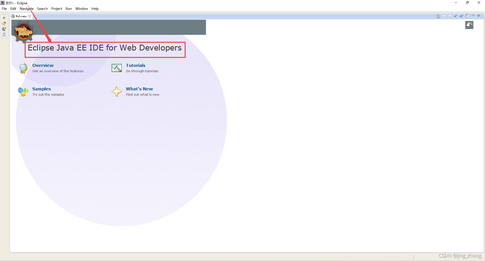Viewport: 485px width, 261px height.
Task: Click the Tutorials checkmark board icon
Action: (117, 68)
